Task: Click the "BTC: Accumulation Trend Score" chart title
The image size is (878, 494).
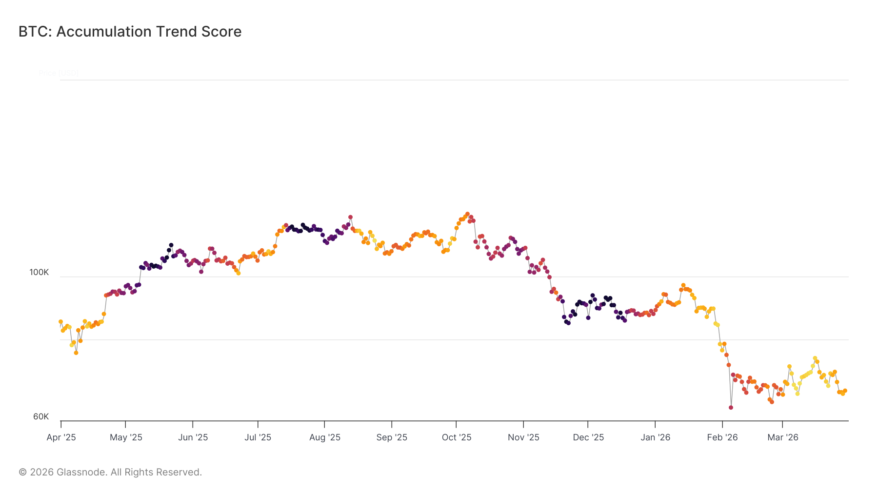Action: [x=130, y=32]
